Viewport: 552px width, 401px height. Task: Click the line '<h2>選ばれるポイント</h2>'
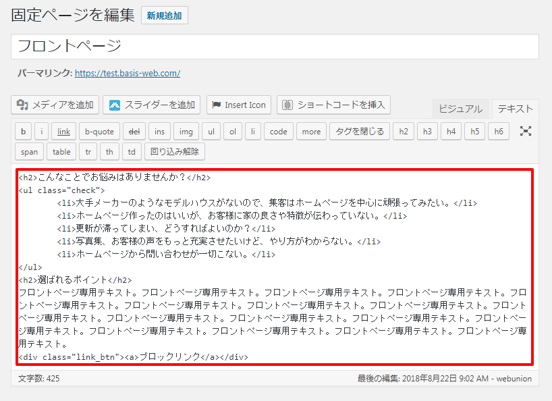coord(75,280)
